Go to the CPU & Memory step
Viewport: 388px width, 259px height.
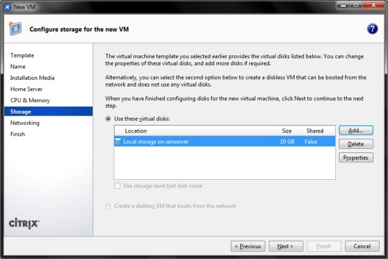(30, 100)
